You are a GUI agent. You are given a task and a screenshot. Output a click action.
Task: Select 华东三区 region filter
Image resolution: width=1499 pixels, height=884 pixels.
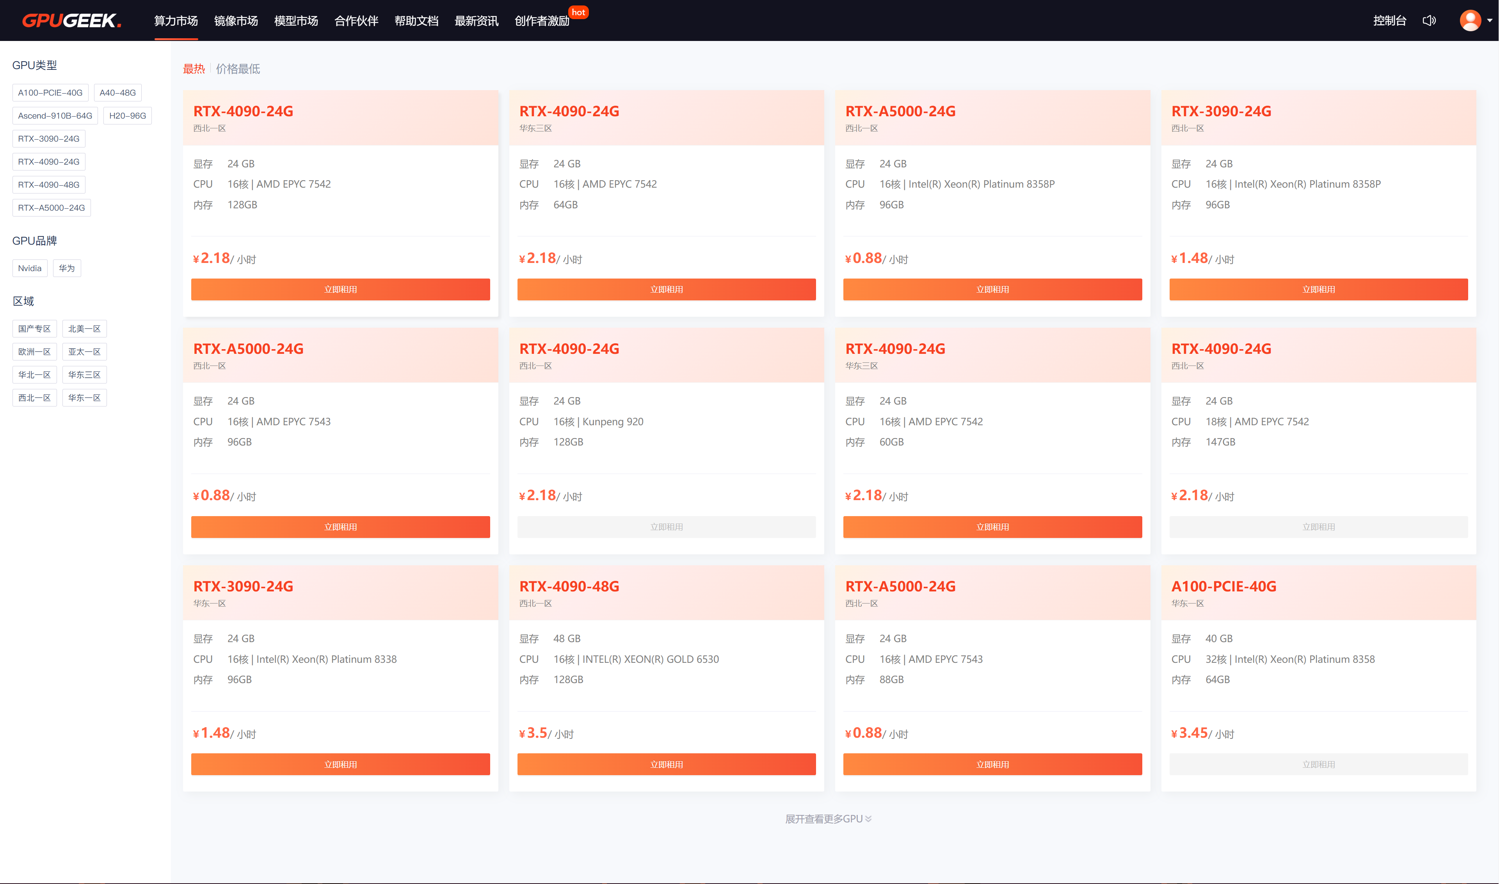[85, 375]
